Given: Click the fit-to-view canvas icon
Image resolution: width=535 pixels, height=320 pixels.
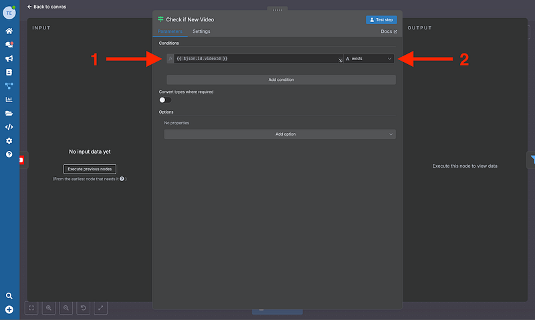Looking at the screenshot, I should point(32,308).
